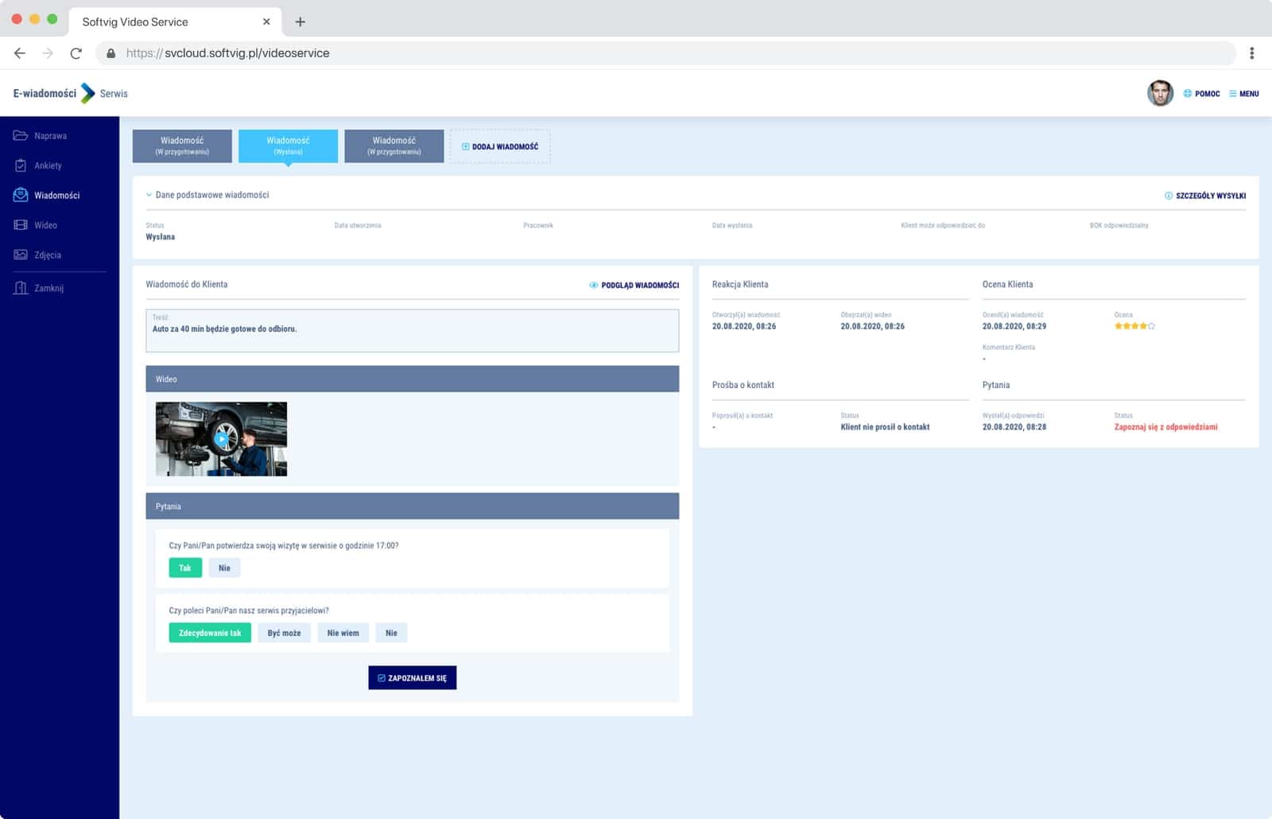Open the browser options menu

pos(1251,52)
